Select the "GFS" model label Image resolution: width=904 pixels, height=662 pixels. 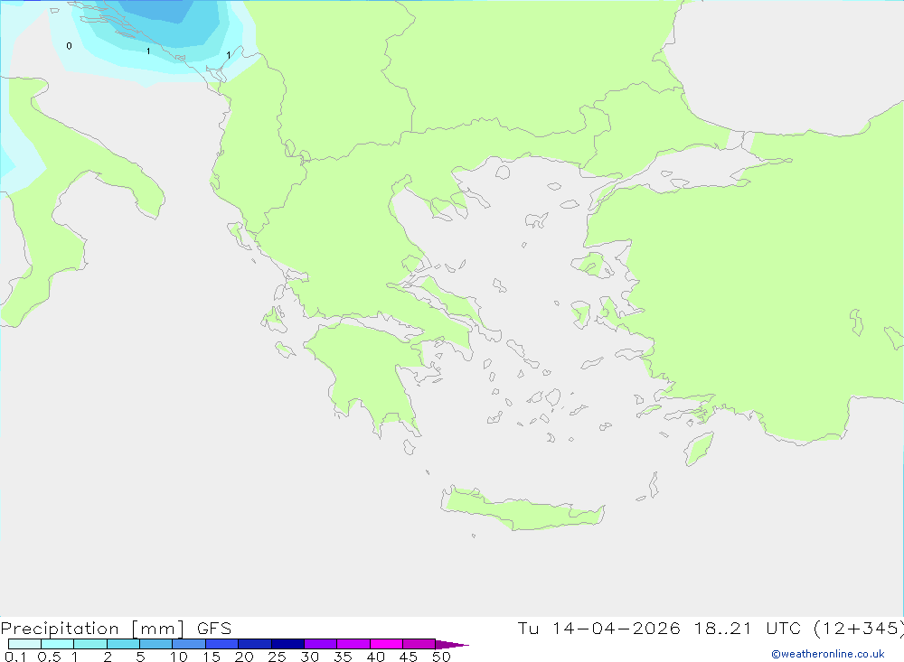(x=214, y=628)
